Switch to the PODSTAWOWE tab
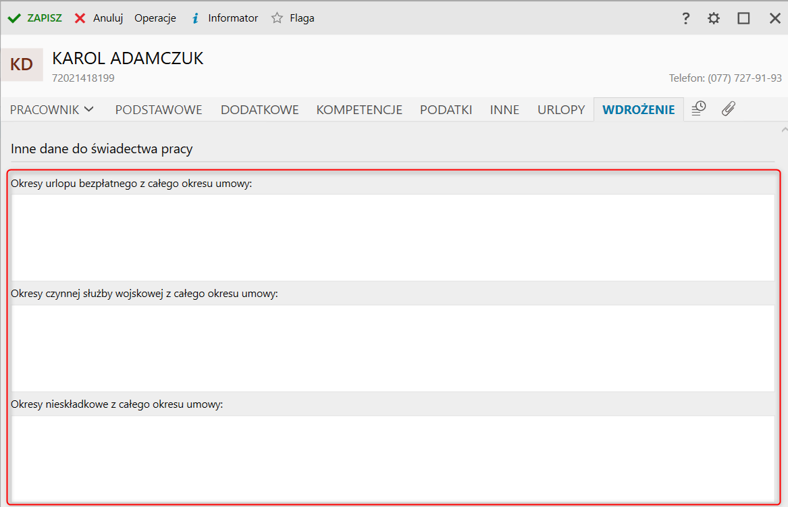 159,109
